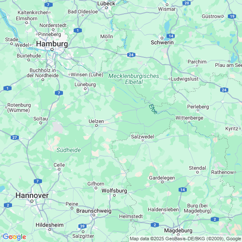Click the A19 highway shield beside Güstrow
Image resolution: width=242 pixels, height=242 pixels.
tap(232, 16)
